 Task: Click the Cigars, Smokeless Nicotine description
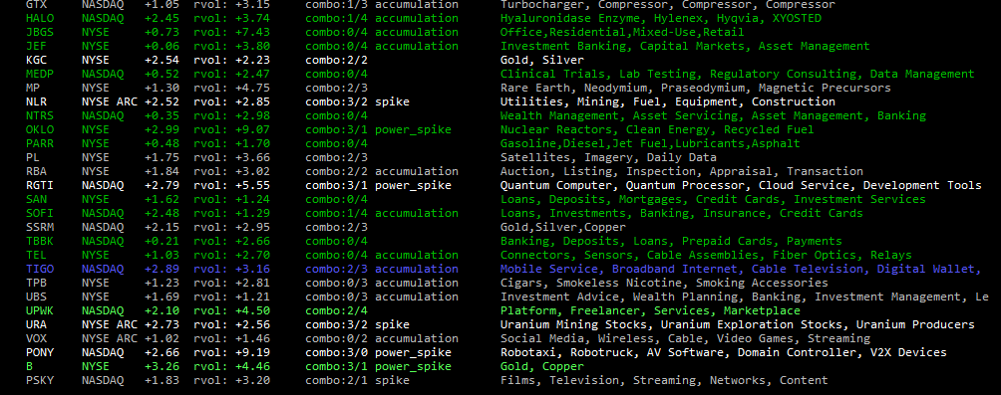tap(664, 283)
